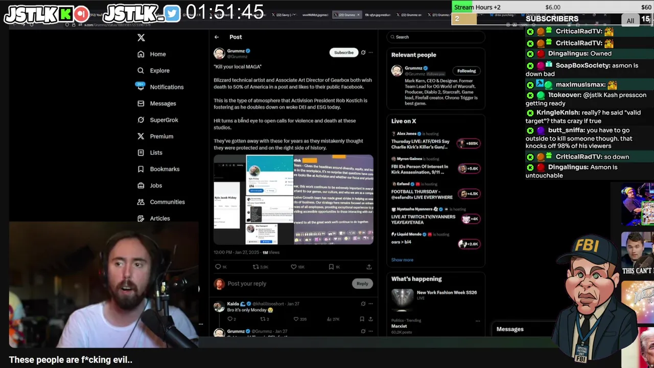Open Grummz profile avatar on the post
This screenshot has height=368, width=654.
[x=219, y=53]
